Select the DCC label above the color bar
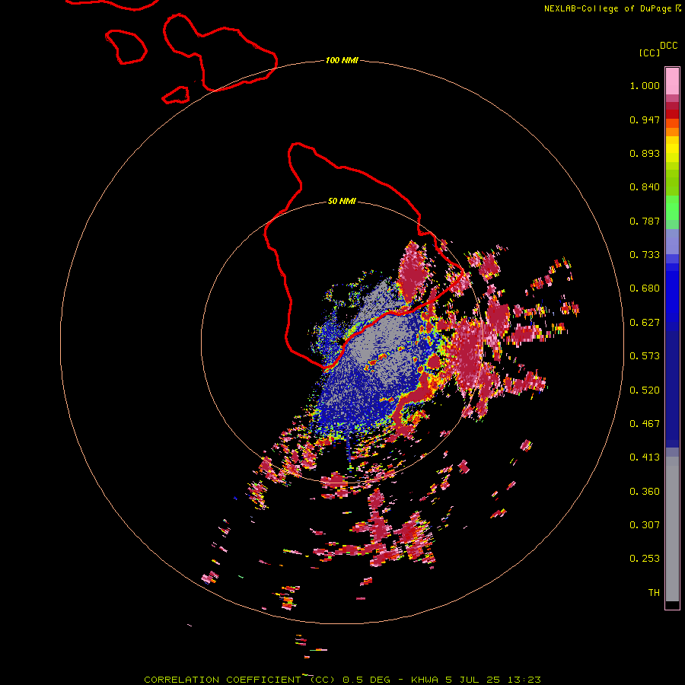685x685 pixels. pyautogui.click(x=669, y=46)
